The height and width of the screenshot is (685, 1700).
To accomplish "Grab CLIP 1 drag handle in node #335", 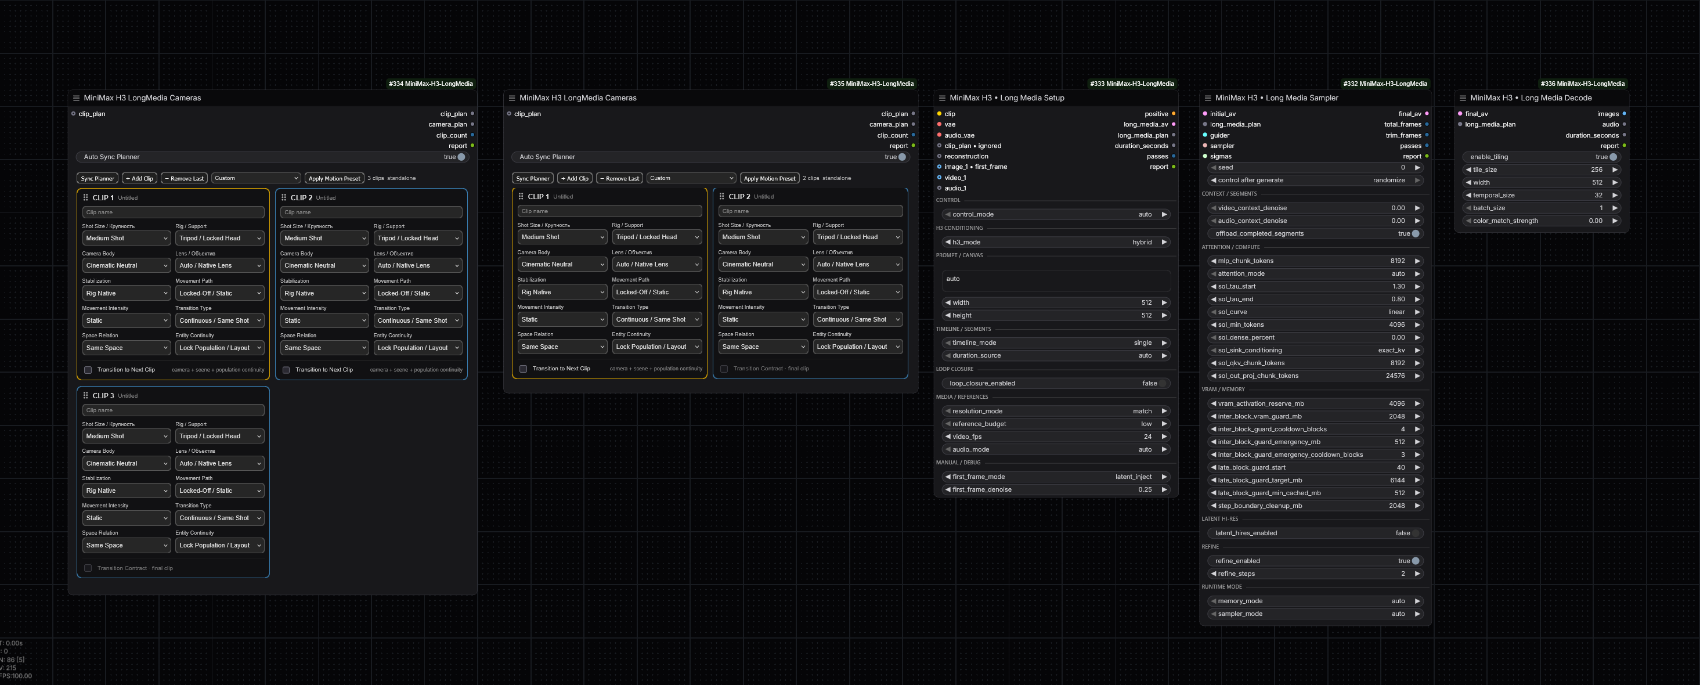I will (521, 196).
